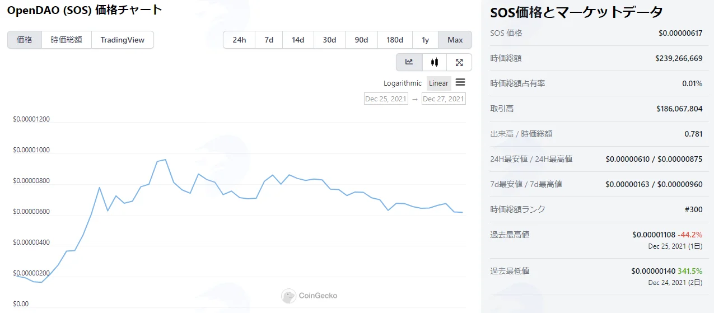The image size is (714, 313).
Task: Edit end date Dec 27, 2021 field
Action: click(444, 99)
